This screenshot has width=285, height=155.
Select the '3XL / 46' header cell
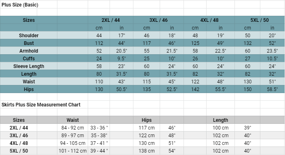pyautogui.click(x=158, y=20)
